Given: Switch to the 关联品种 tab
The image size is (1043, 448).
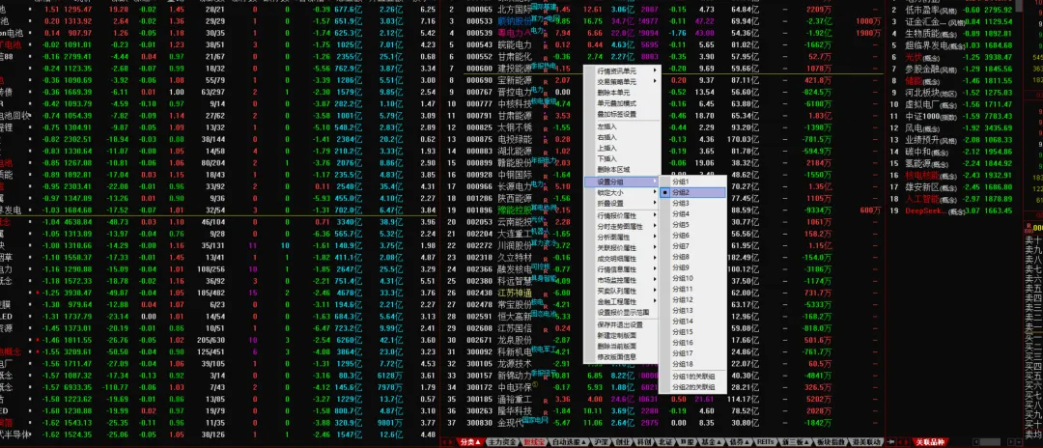Looking at the screenshot, I should pyautogui.click(x=929, y=442).
